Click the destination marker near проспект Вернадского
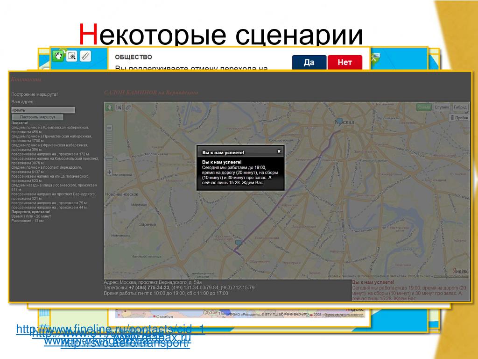 tap(239, 243)
